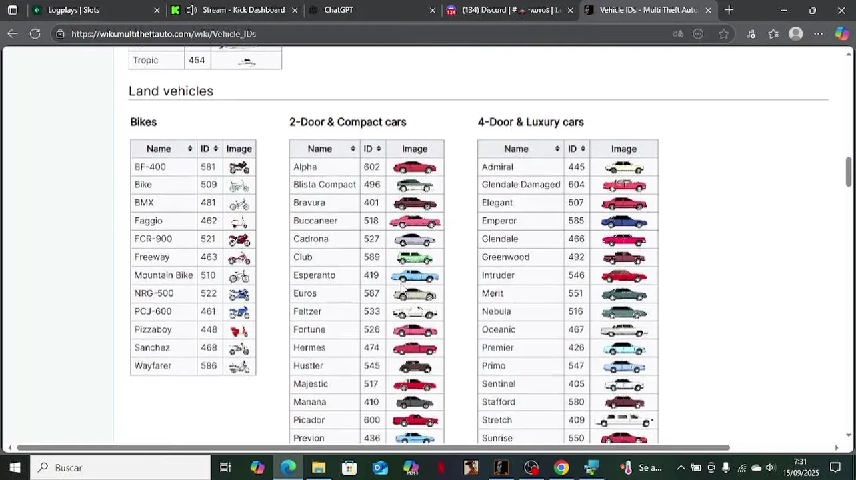Click the Stretch limousine image

(624, 420)
